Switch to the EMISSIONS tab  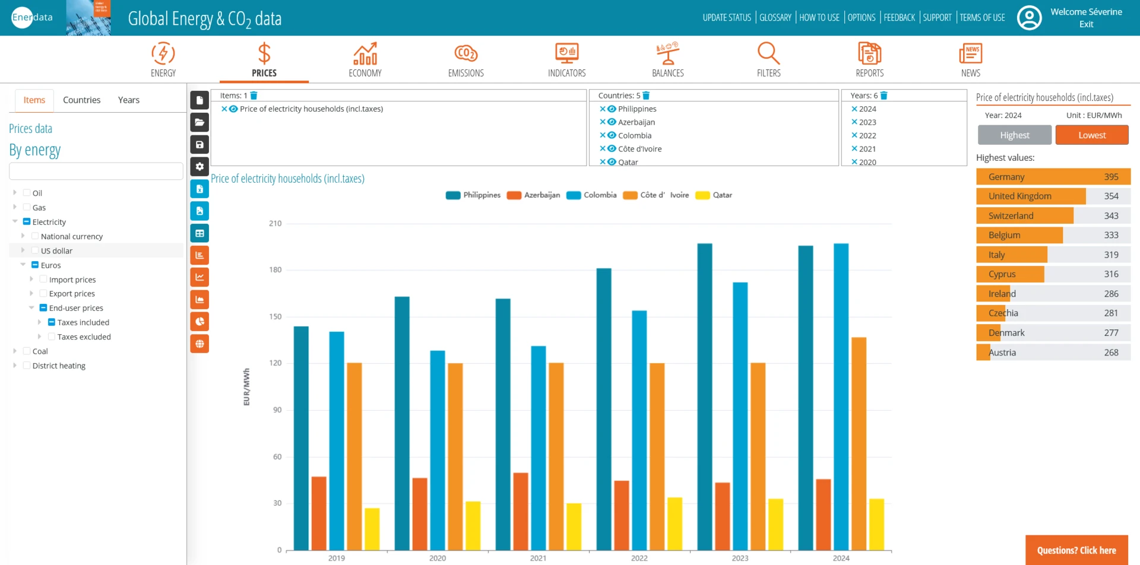(x=465, y=59)
